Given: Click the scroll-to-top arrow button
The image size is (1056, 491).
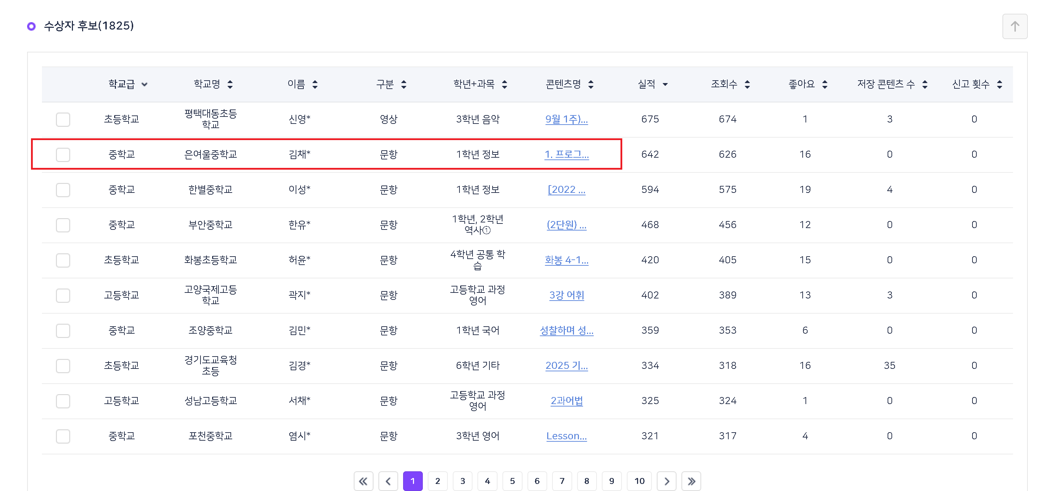Looking at the screenshot, I should point(1014,27).
